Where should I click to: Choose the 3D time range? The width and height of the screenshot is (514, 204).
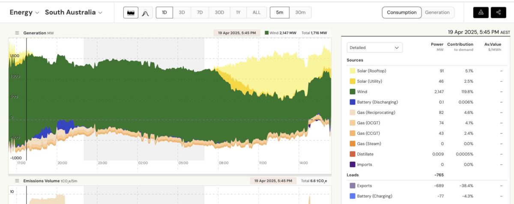[x=182, y=12]
